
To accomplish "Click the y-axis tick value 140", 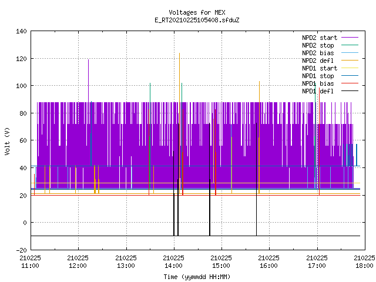I will tap(21, 31).
